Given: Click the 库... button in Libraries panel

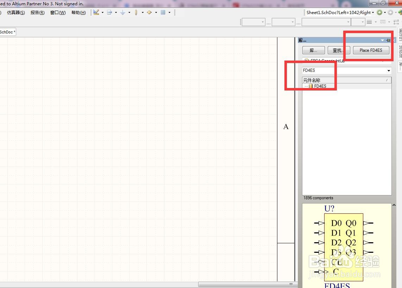Looking at the screenshot, I should click(313, 50).
